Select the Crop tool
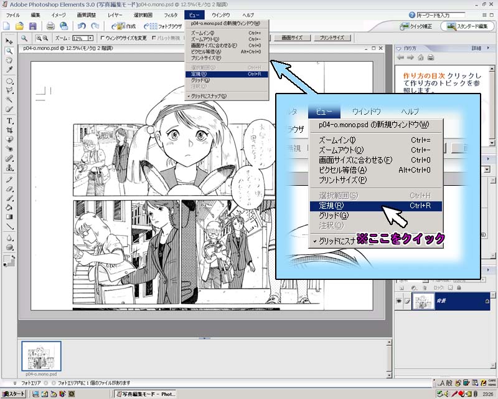Image resolution: width=498 pixels, height=399 pixels. [9, 130]
